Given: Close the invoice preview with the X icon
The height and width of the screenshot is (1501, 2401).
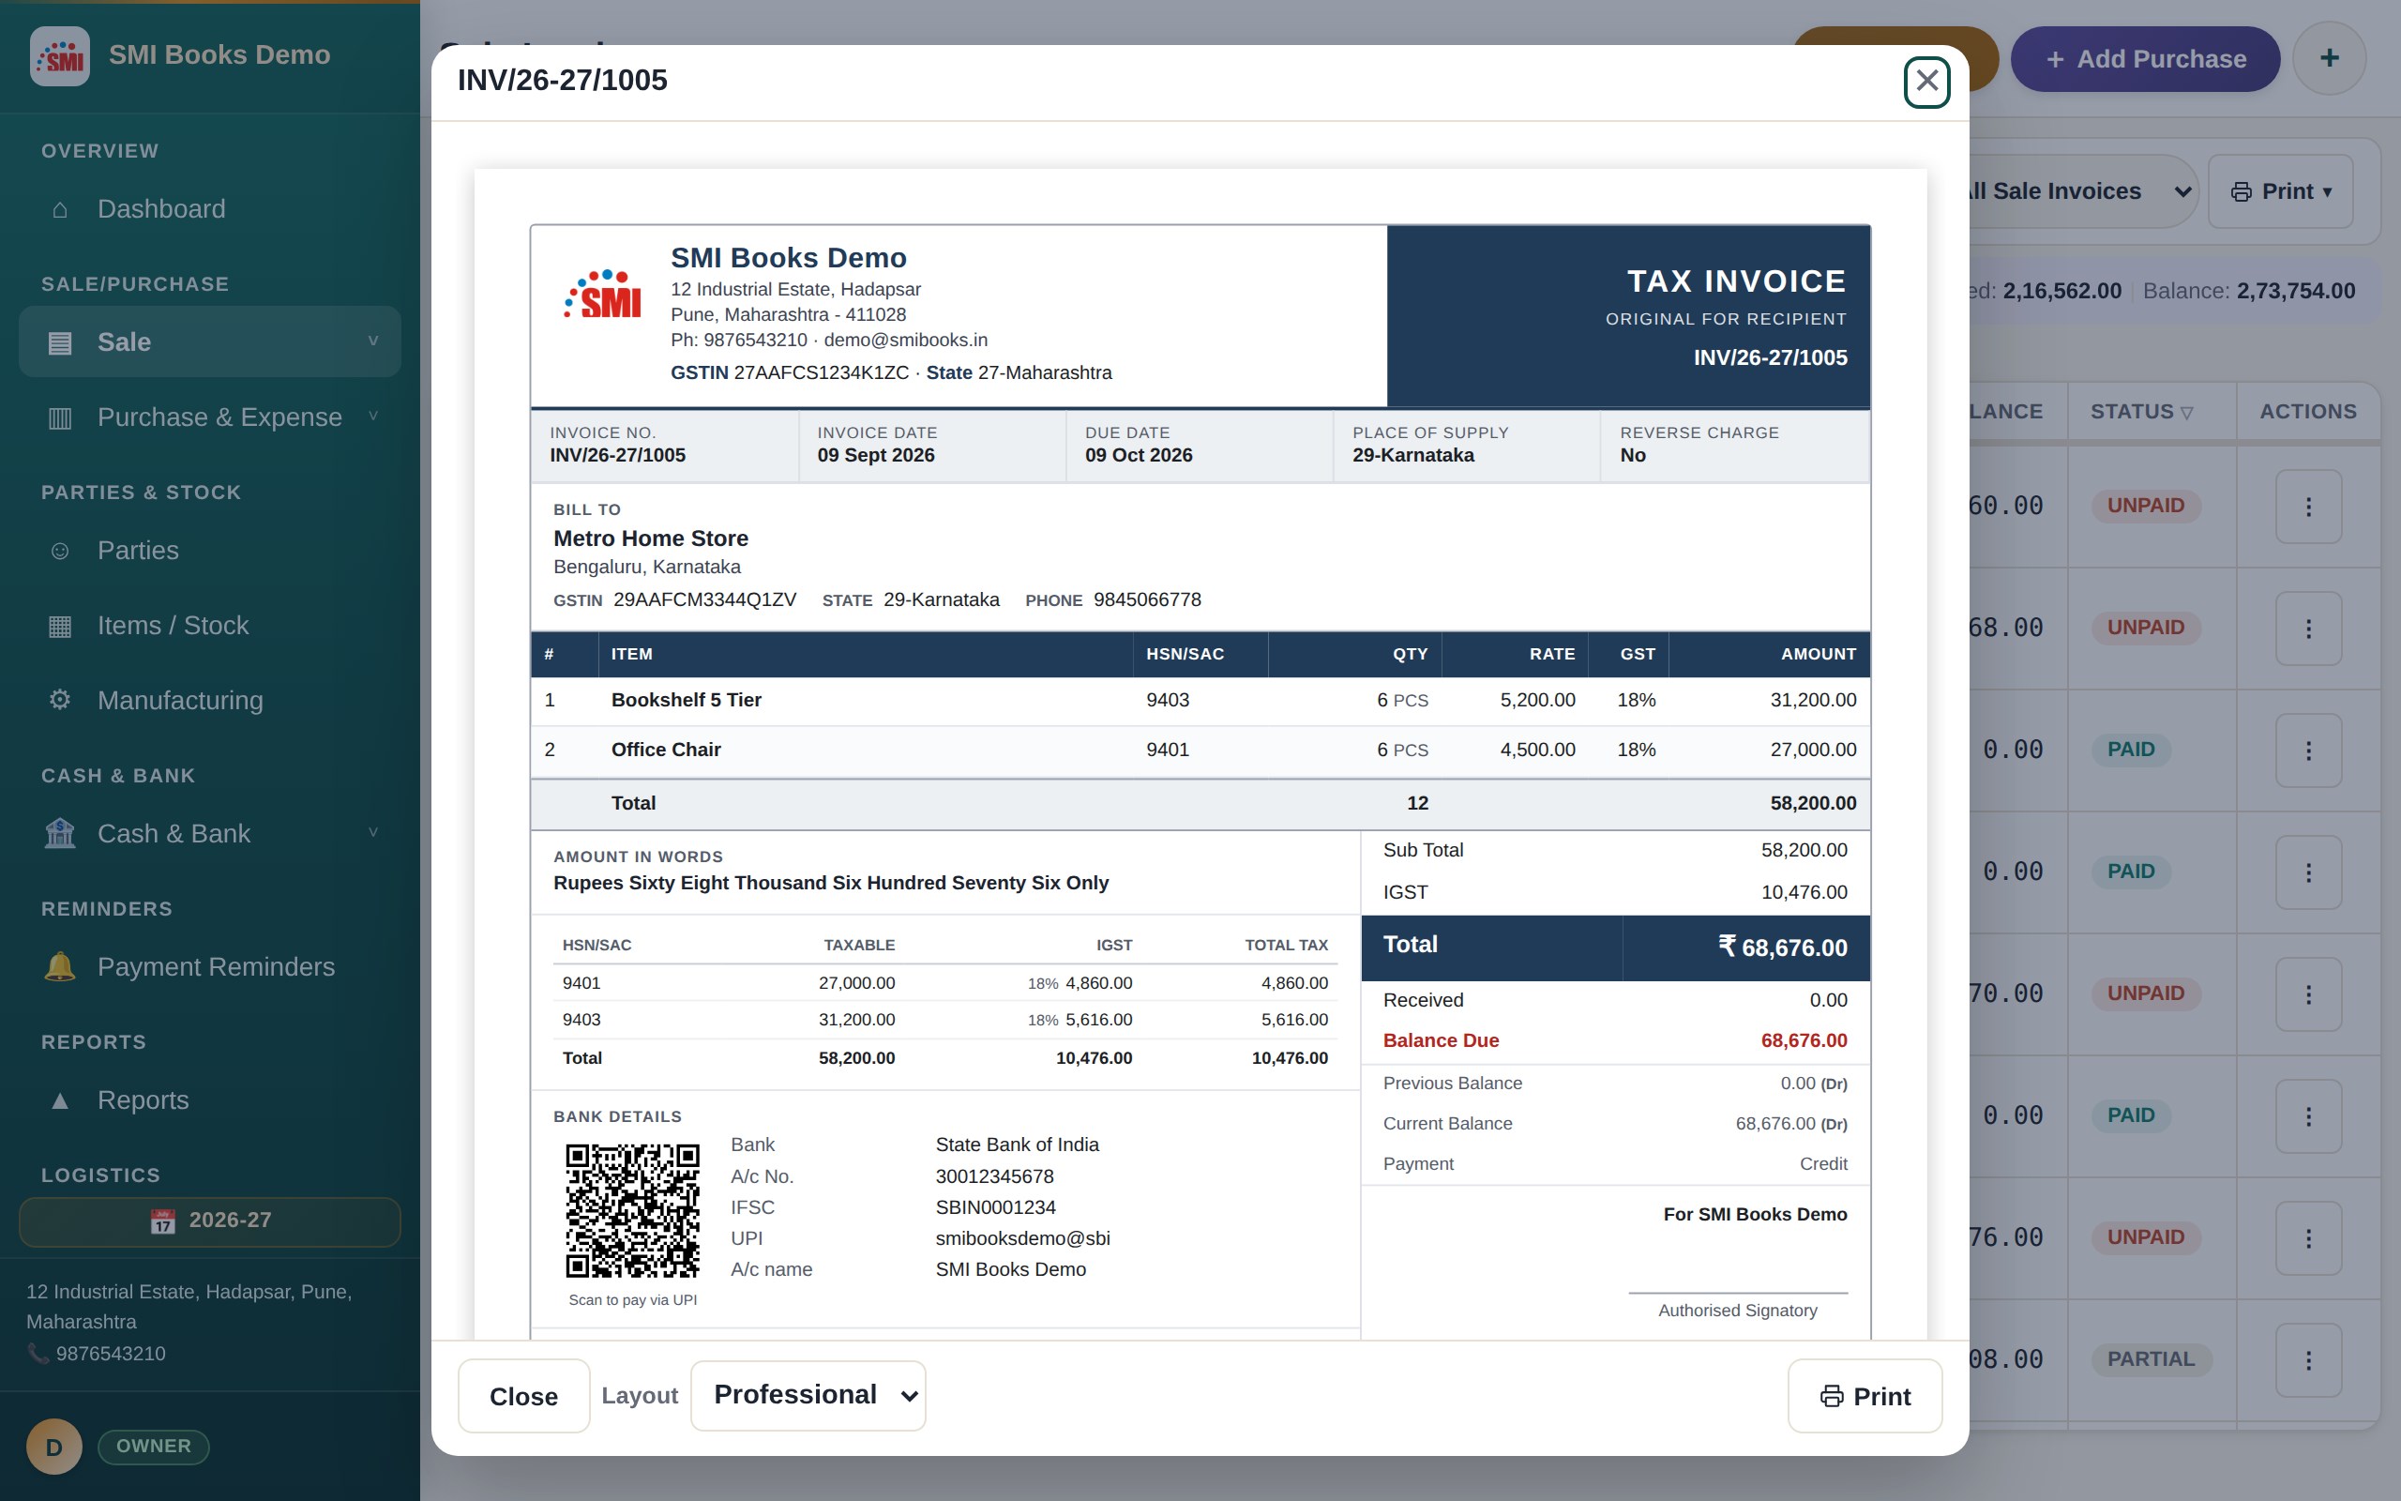Looking at the screenshot, I should [1925, 81].
